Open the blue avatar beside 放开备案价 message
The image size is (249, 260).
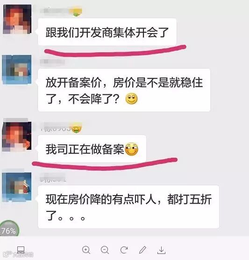pyautogui.click(x=17, y=70)
